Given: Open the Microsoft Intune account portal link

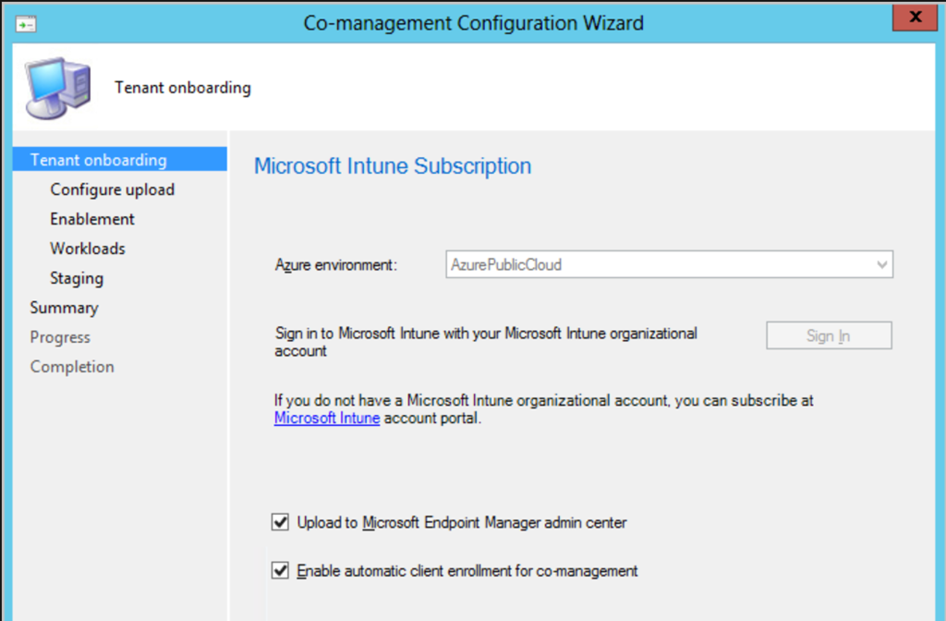Looking at the screenshot, I should [327, 418].
